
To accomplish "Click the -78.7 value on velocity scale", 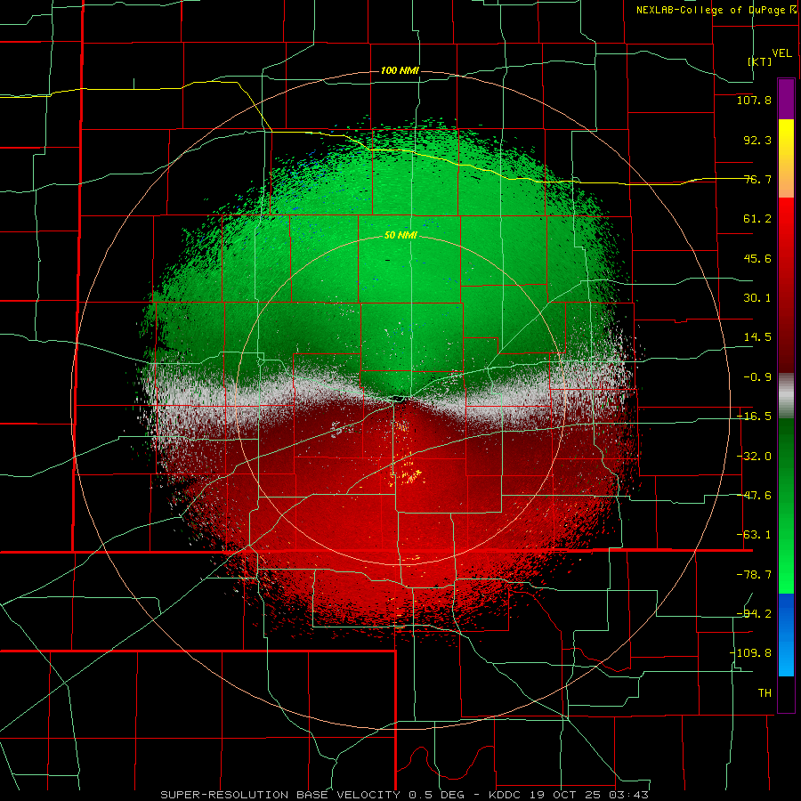I will [754, 575].
